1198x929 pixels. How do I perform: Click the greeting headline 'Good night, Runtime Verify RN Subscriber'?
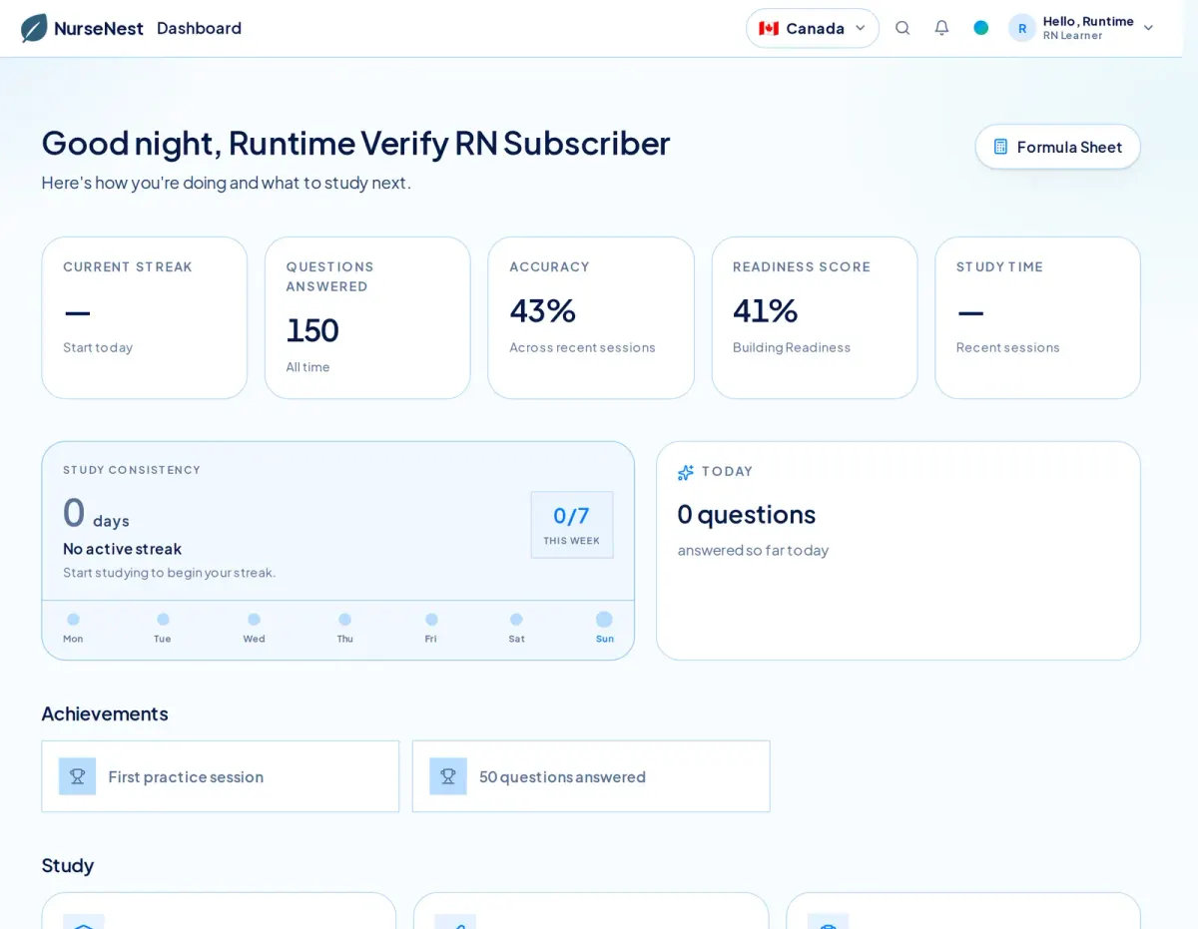(x=355, y=143)
